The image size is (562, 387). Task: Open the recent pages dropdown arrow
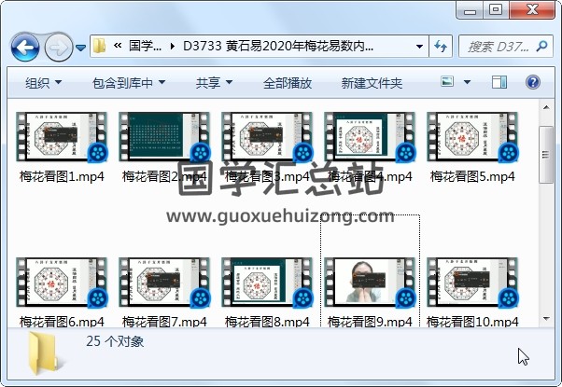point(81,48)
